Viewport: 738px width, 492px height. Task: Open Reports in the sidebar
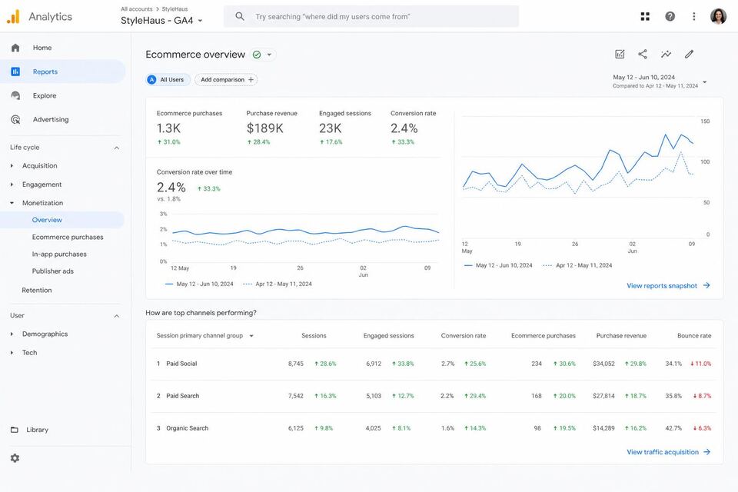(x=63, y=71)
